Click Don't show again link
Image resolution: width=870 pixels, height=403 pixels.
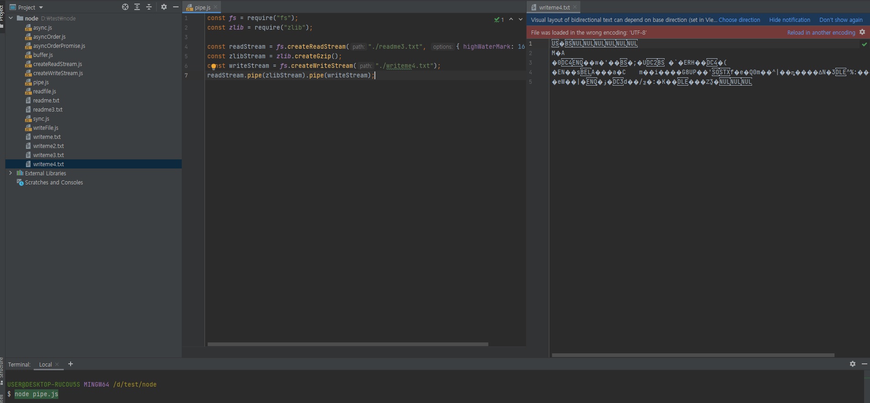pyautogui.click(x=841, y=20)
